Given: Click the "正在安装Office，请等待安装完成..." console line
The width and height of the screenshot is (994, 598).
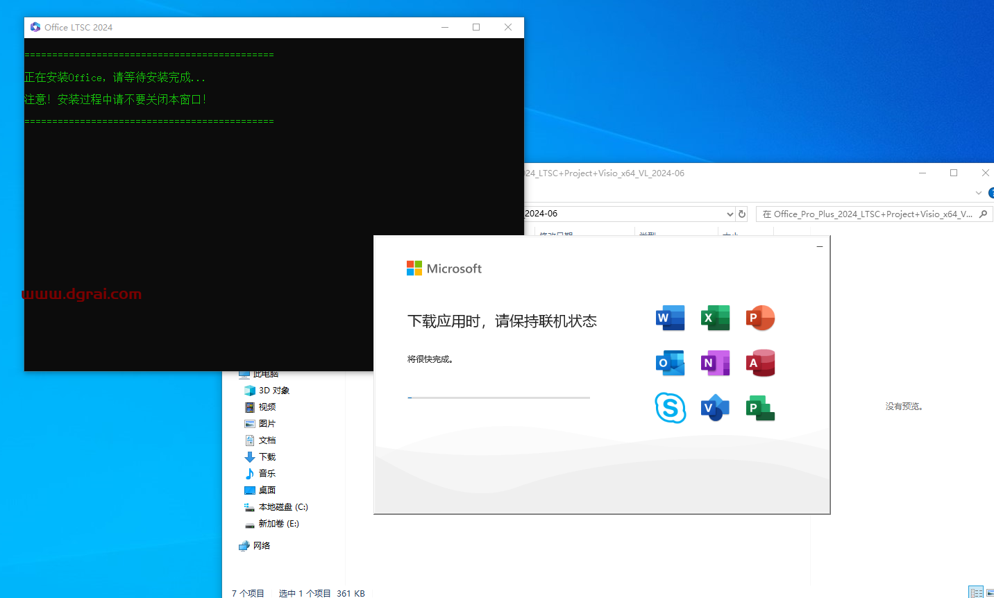Looking at the screenshot, I should click(115, 78).
